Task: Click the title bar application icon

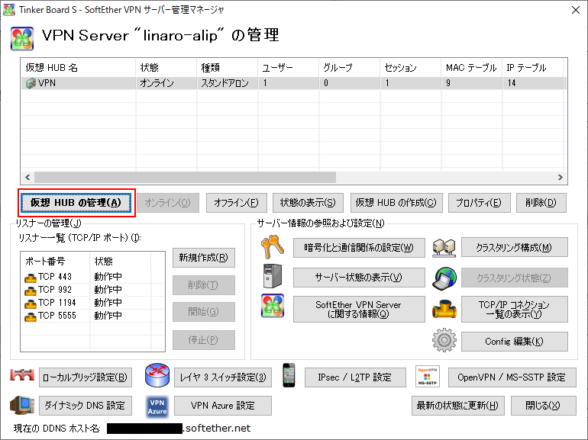Action: pos(9,9)
